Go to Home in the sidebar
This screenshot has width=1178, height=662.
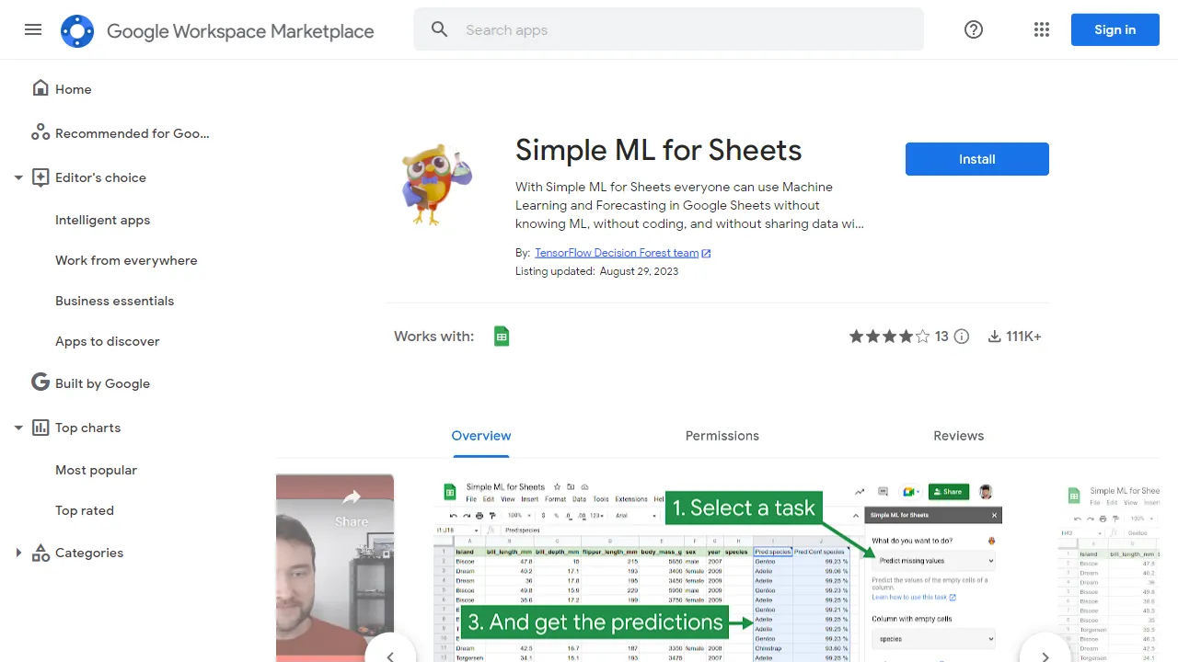74,89
